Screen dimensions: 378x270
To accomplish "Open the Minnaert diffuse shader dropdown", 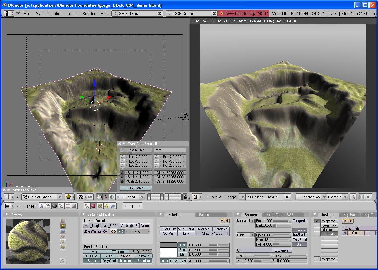I will tap(245, 221).
